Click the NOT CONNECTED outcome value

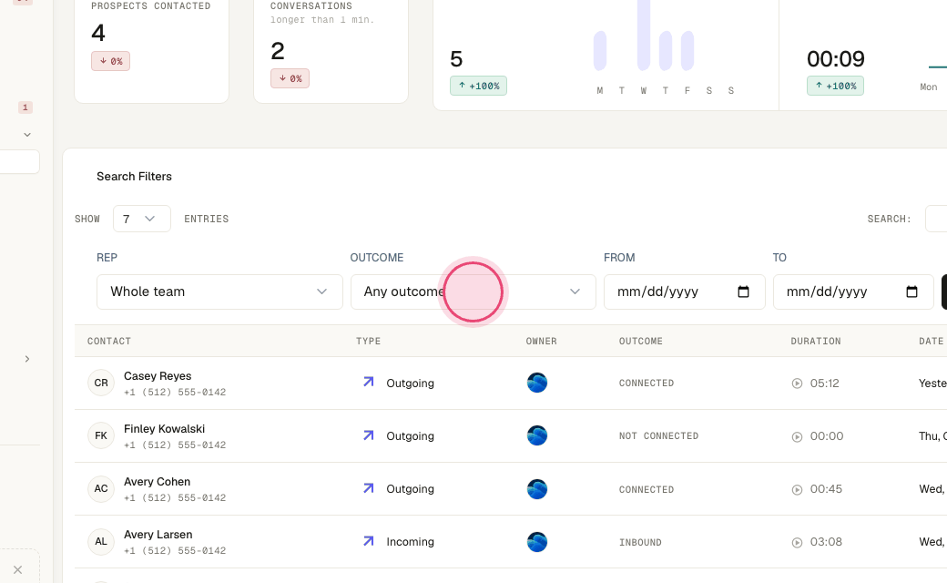(659, 436)
